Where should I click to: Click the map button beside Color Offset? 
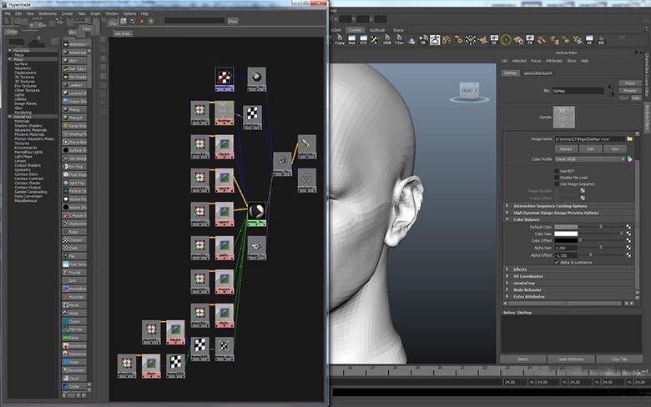pyautogui.click(x=628, y=241)
